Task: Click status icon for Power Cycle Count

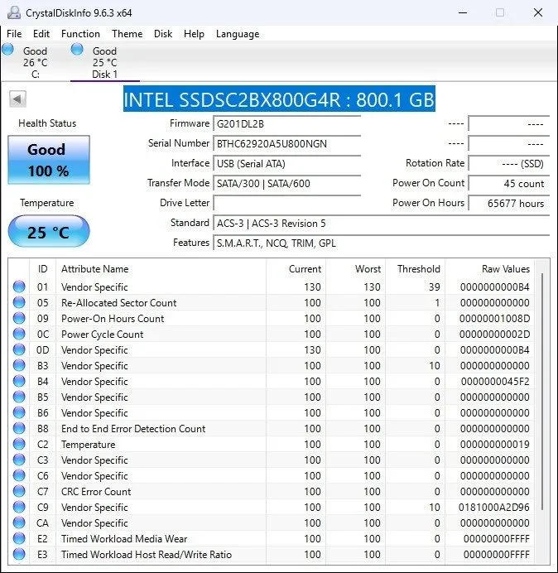Action: pyautogui.click(x=19, y=334)
